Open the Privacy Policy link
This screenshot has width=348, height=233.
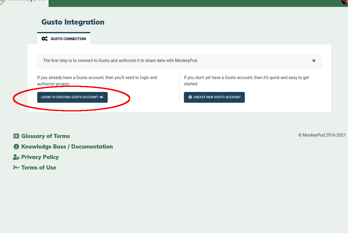pyautogui.click(x=40, y=157)
